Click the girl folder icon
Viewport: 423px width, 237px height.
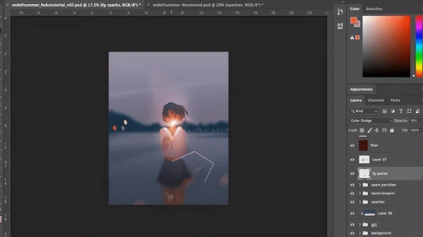pos(365,224)
